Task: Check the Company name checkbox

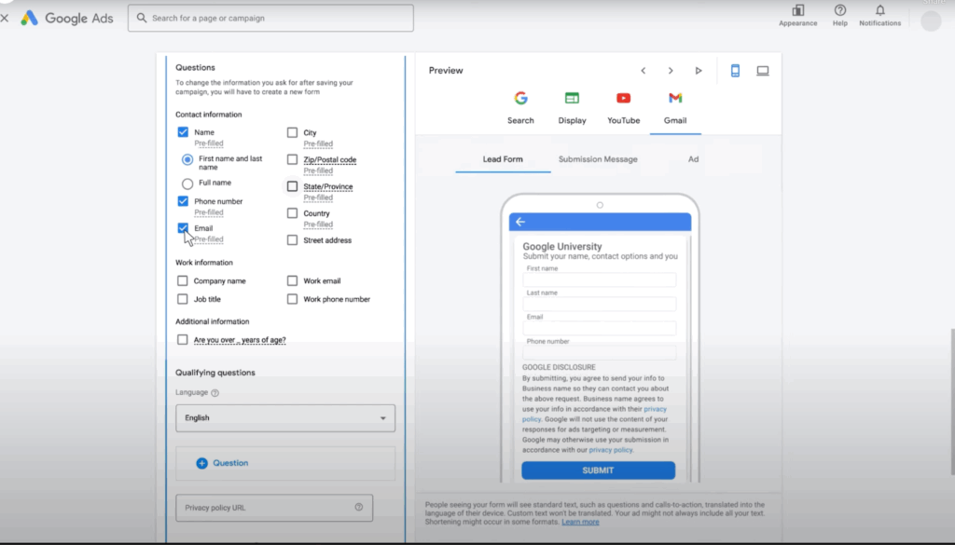Action: click(x=182, y=280)
